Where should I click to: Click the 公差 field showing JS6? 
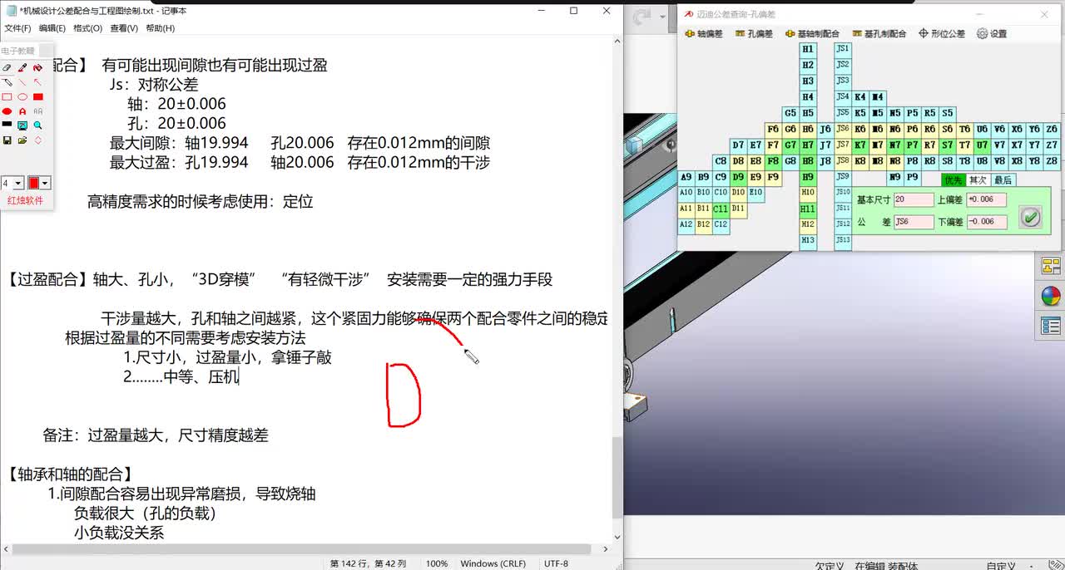coord(914,222)
